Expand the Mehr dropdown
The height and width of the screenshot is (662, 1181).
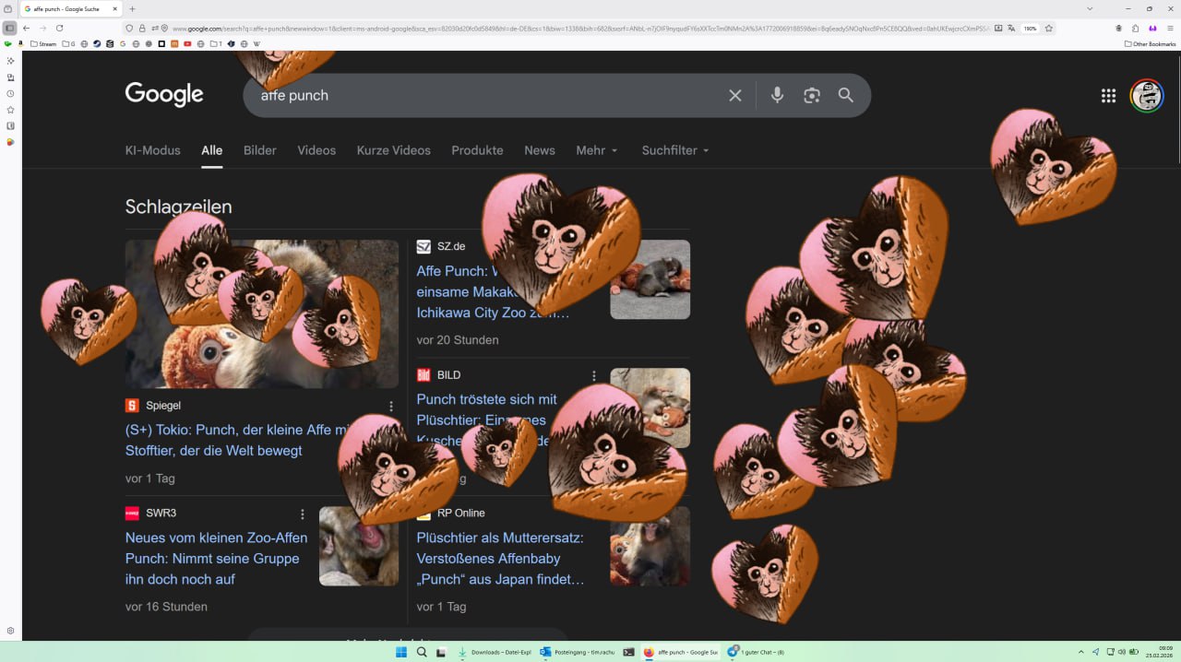(x=596, y=150)
